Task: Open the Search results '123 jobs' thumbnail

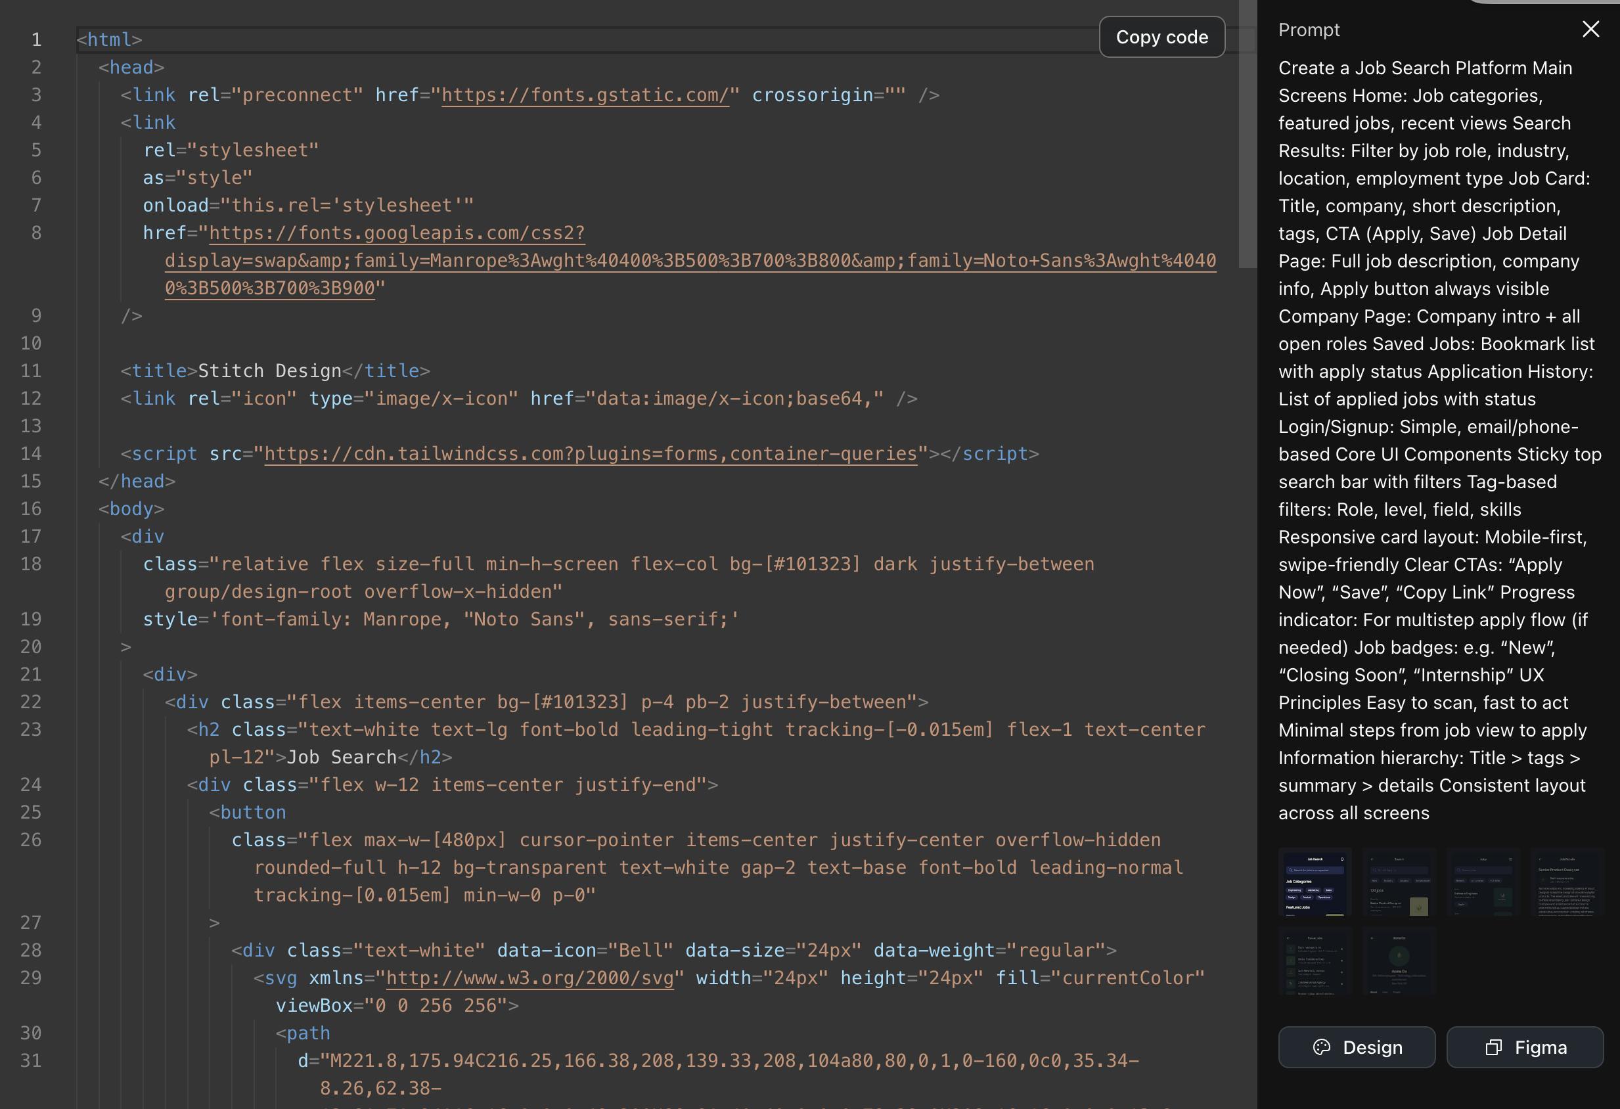Action: 1399,882
